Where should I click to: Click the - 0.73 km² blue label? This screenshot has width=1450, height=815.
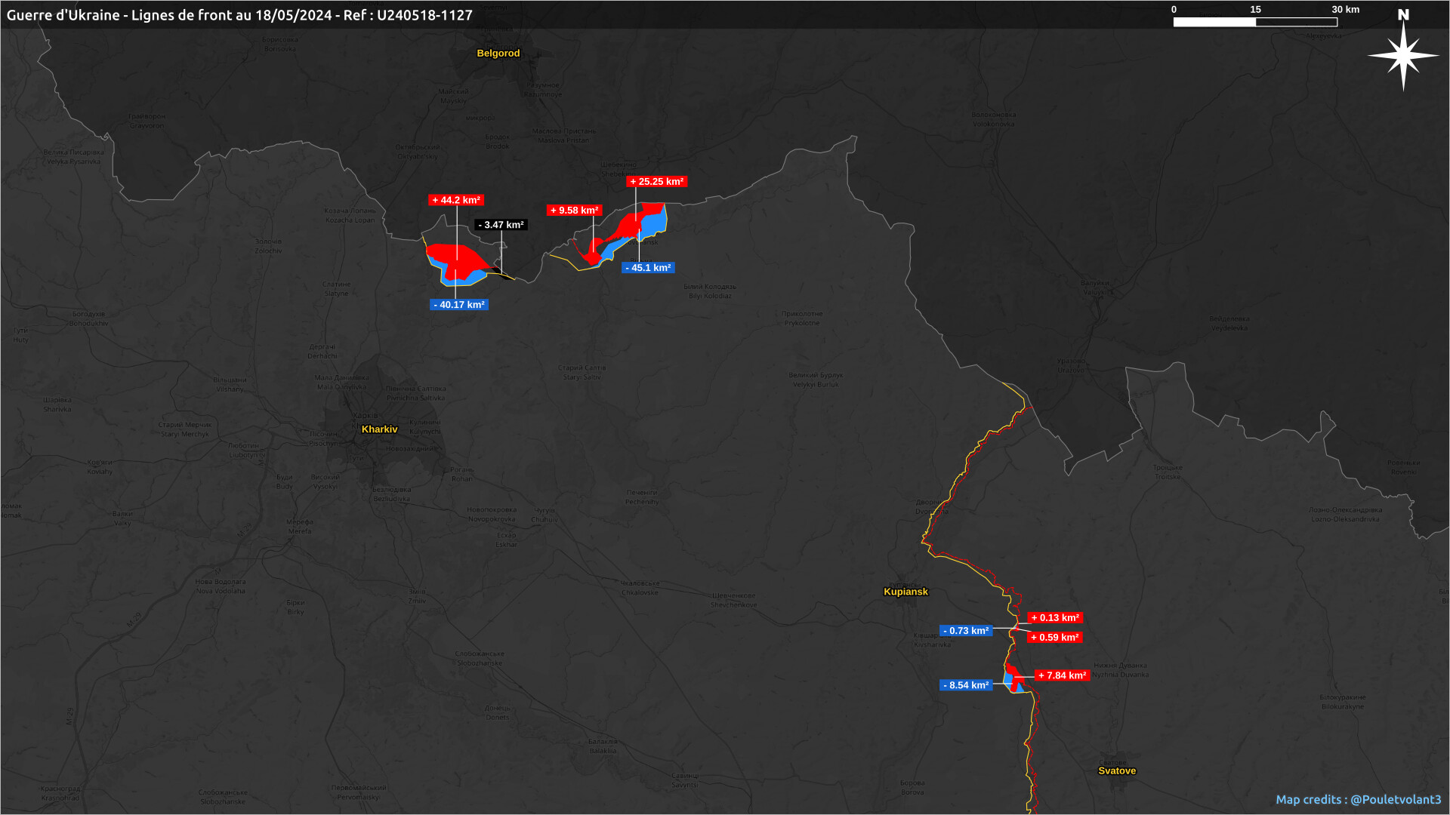coord(966,631)
